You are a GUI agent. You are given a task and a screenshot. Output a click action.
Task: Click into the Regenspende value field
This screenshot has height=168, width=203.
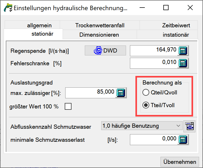click(x=154, y=51)
